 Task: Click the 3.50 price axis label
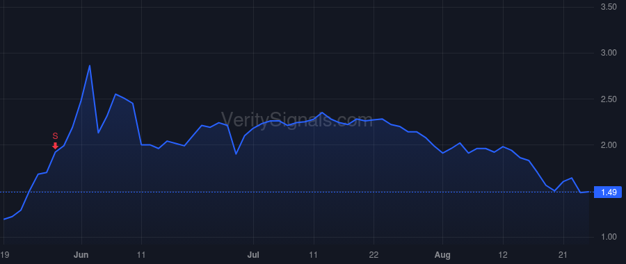tap(609, 7)
